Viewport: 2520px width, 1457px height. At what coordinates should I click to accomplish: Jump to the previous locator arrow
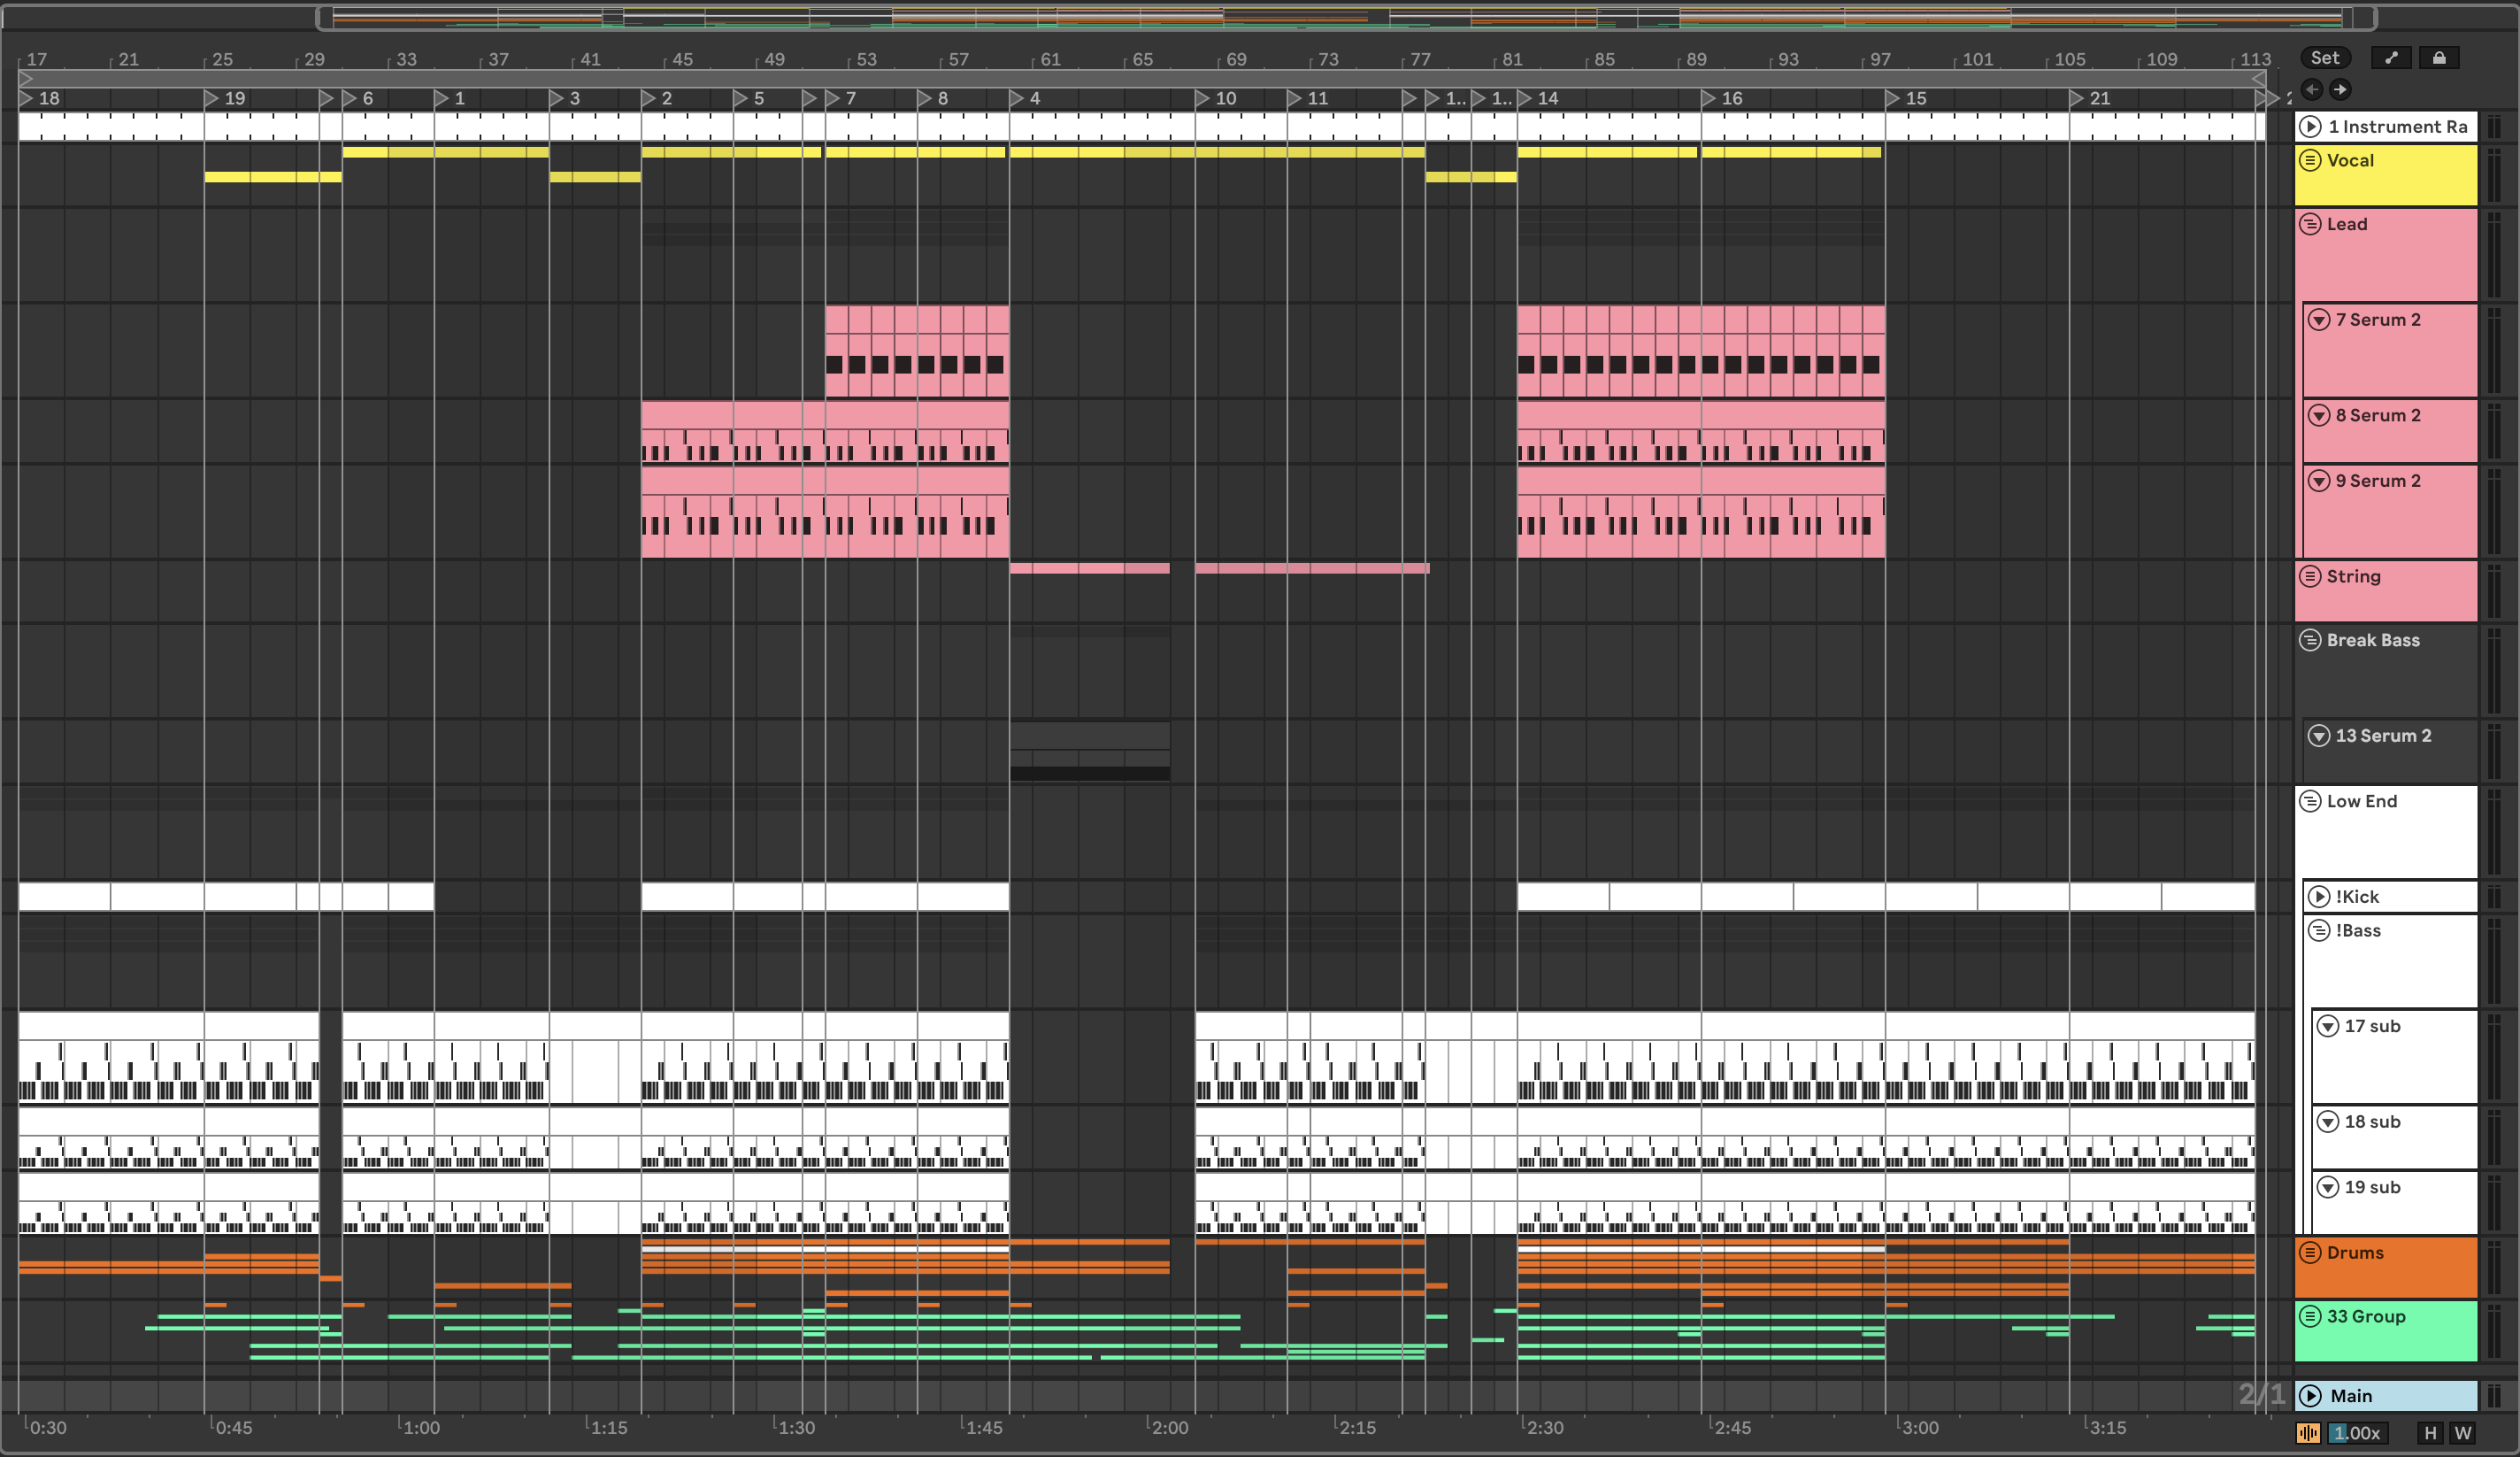(2312, 90)
